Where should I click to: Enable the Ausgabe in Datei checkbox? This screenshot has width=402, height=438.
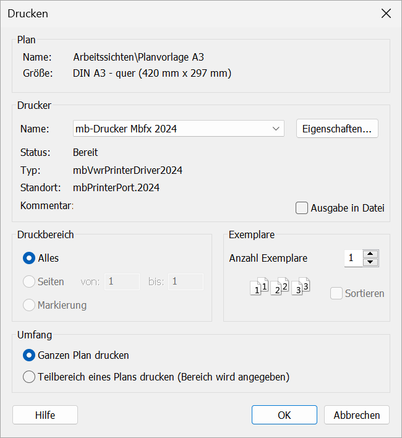pos(302,208)
